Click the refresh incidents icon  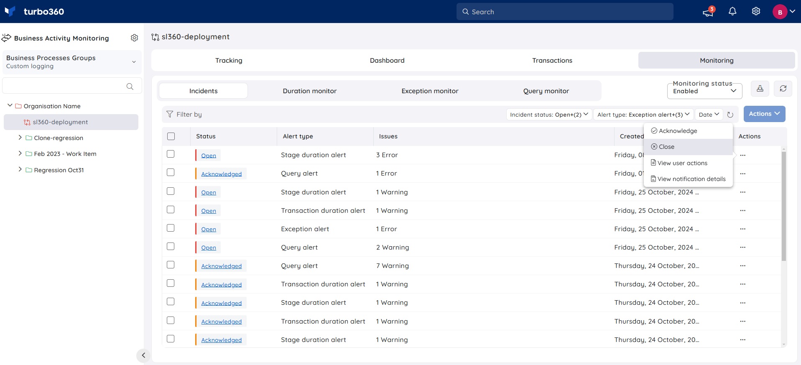783,89
